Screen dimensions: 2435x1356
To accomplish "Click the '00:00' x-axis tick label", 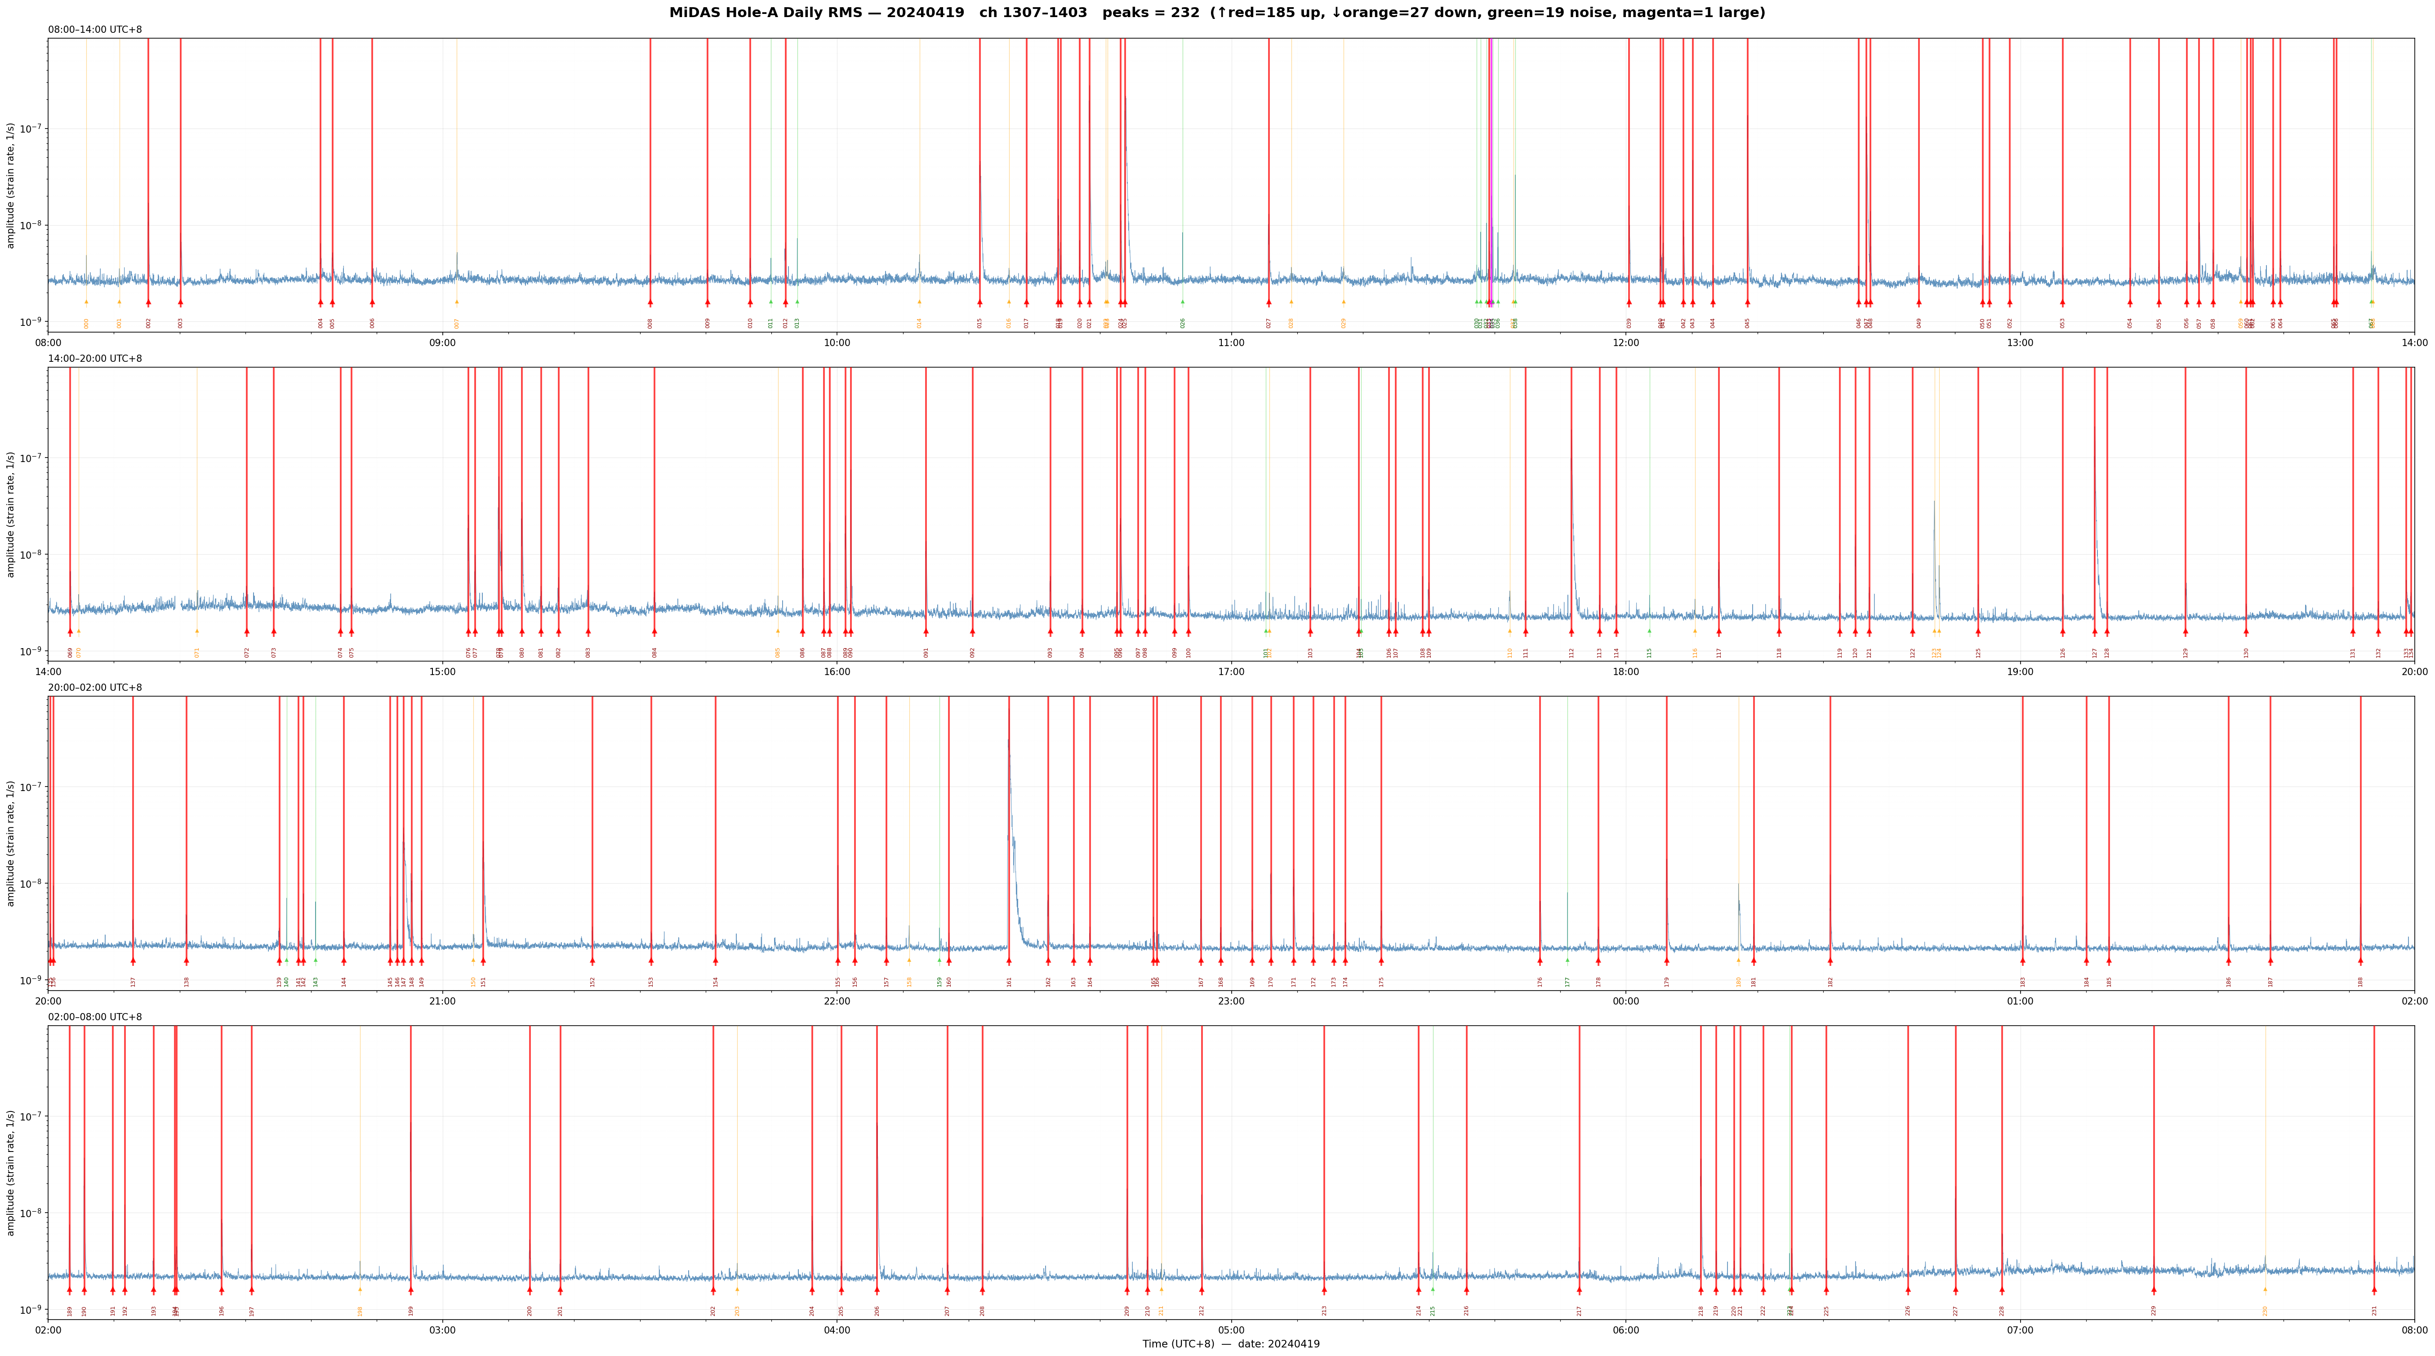I will [x=1626, y=1002].
